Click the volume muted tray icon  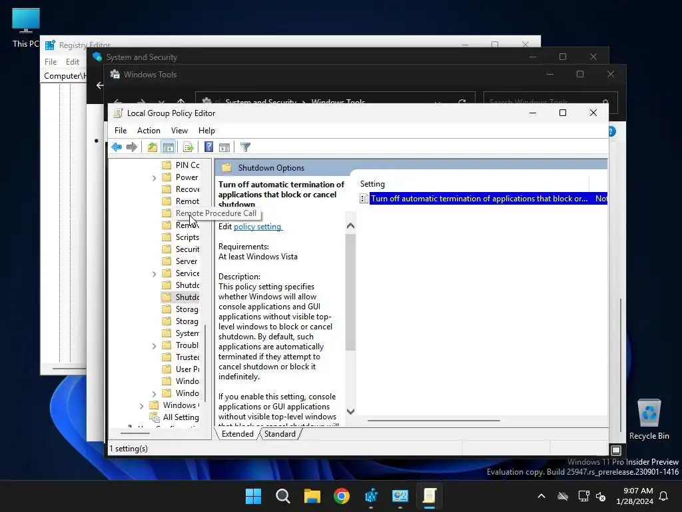click(x=601, y=496)
